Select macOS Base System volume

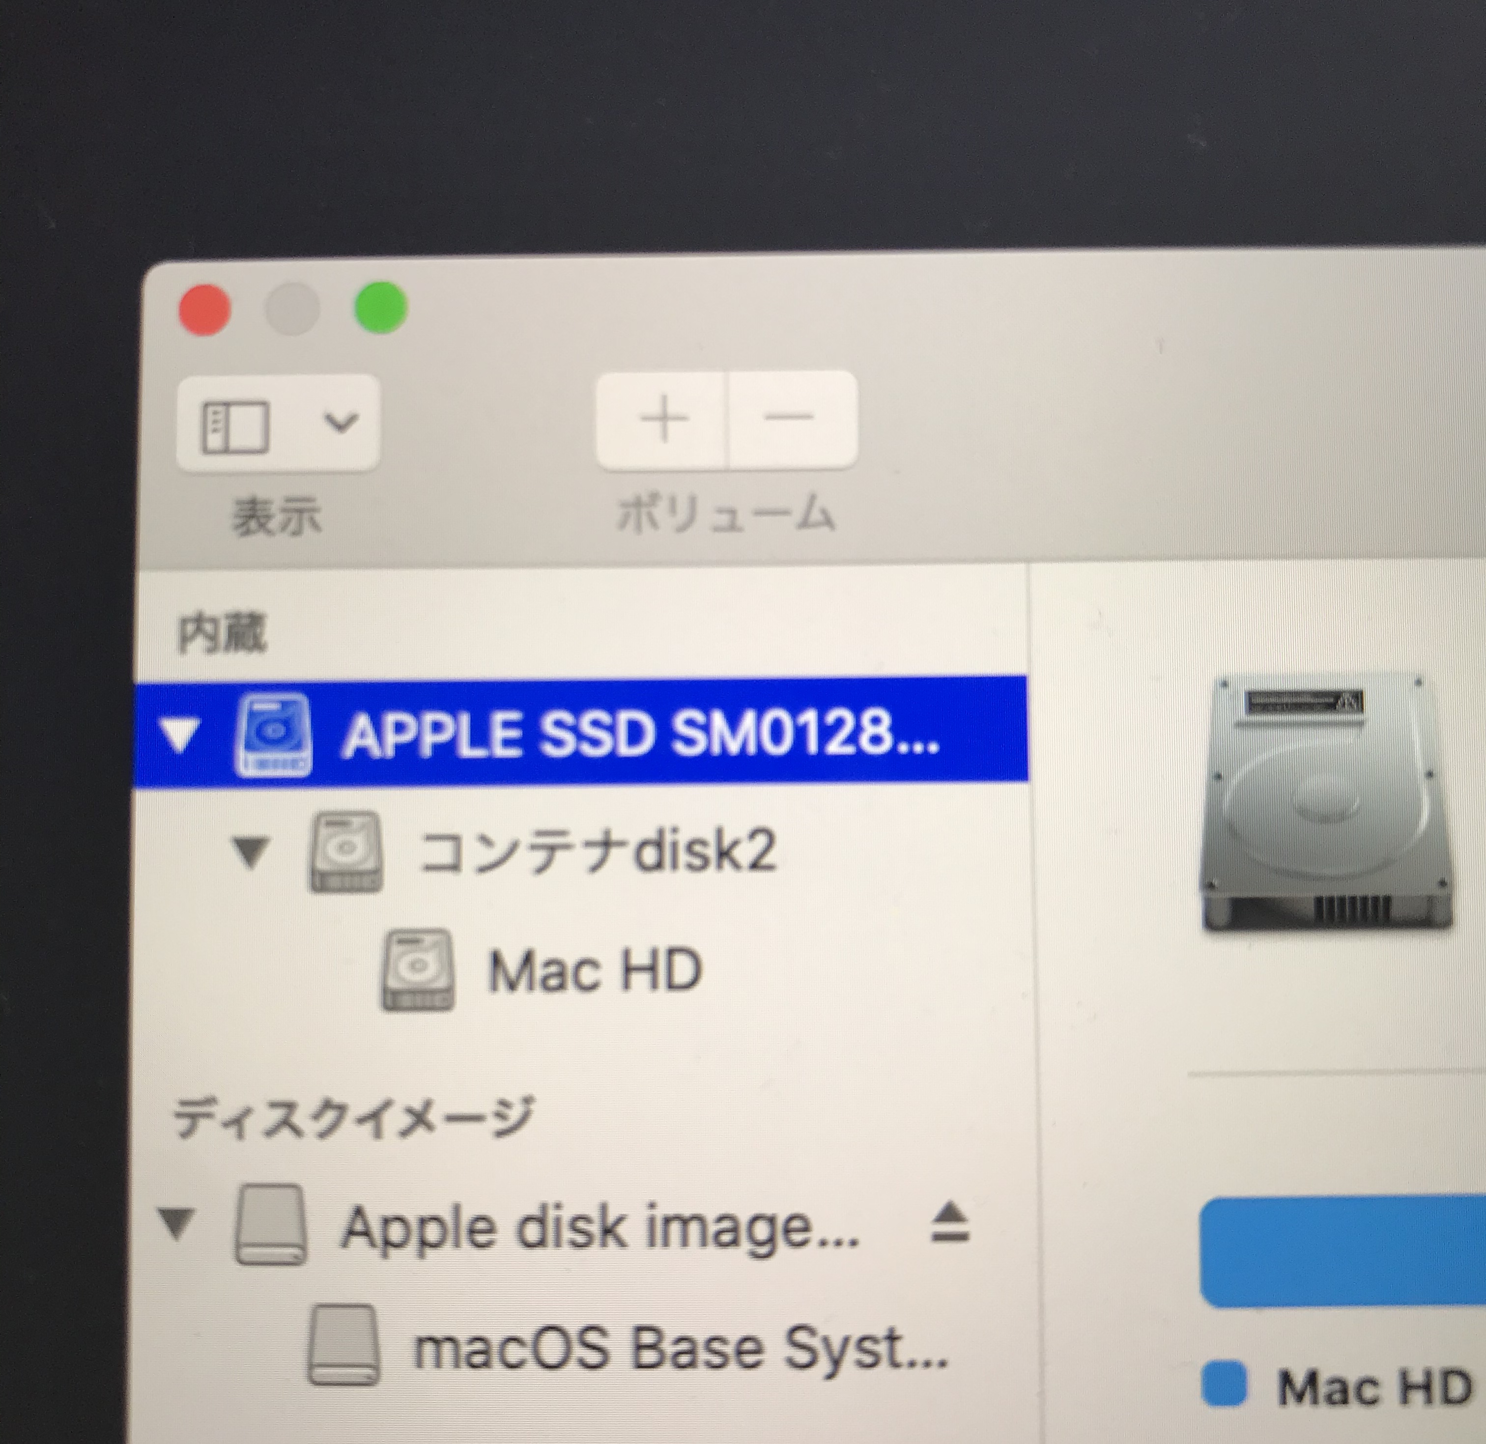point(679,1348)
